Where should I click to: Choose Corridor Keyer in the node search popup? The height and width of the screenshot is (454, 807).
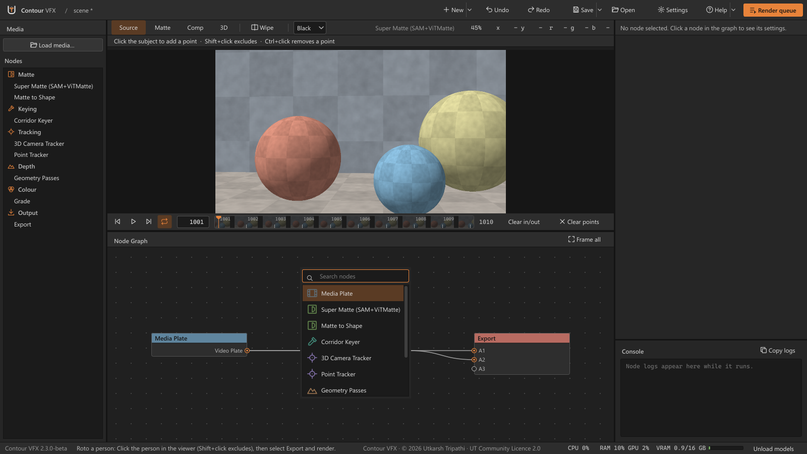click(x=353, y=342)
